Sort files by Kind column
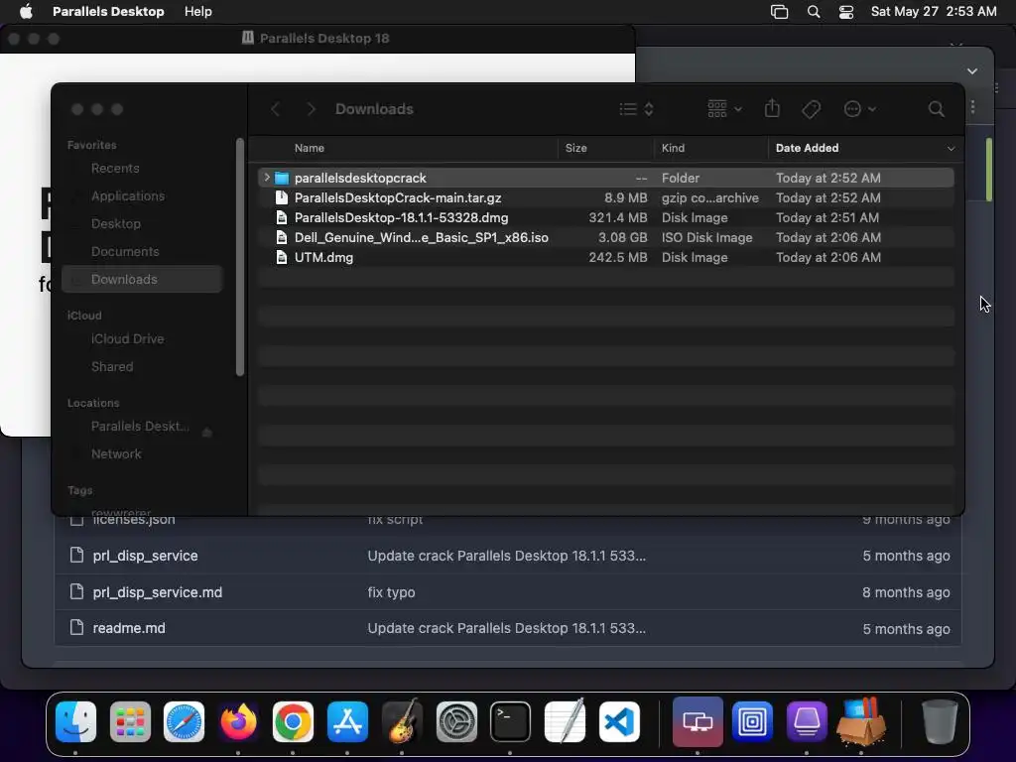Screen dimensions: 1016x762 coord(673,148)
